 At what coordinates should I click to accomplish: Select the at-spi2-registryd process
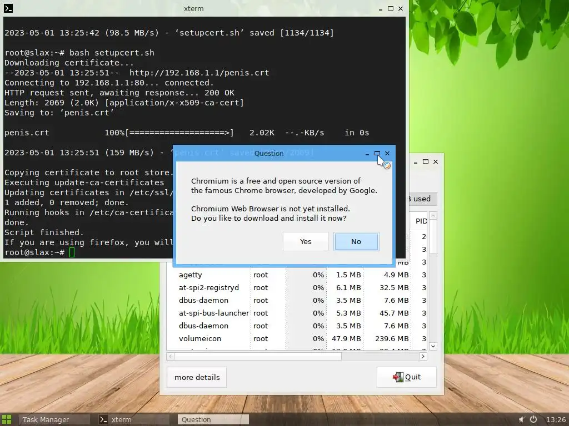[x=297, y=288]
